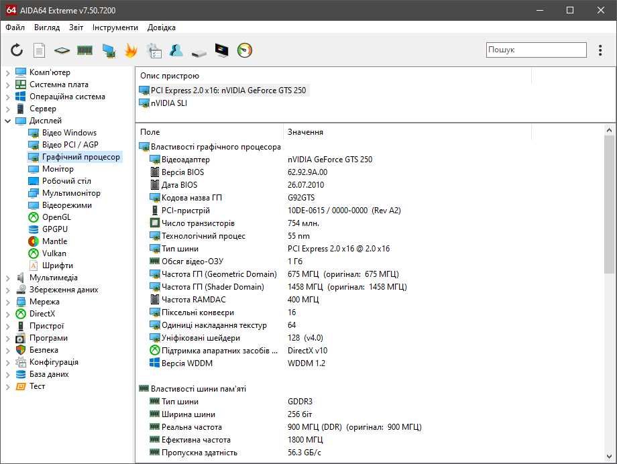
Task: Expand the DirectX tree node
Action: coord(7,314)
